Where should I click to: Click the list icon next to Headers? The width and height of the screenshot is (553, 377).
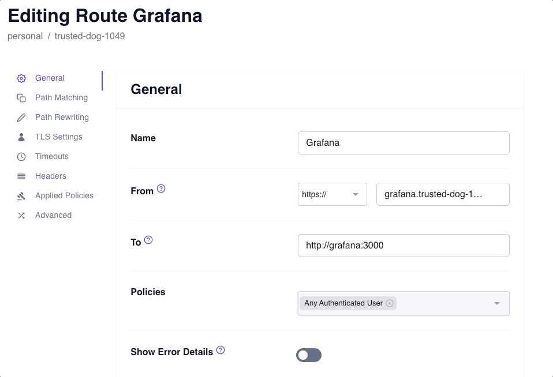pyautogui.click(x=21, y=176)
